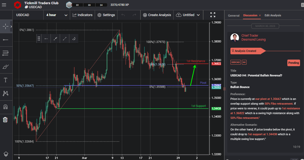This screenshot has width=304, height=160.
Task: Click the undo arrow
Action: pos(123,15)
